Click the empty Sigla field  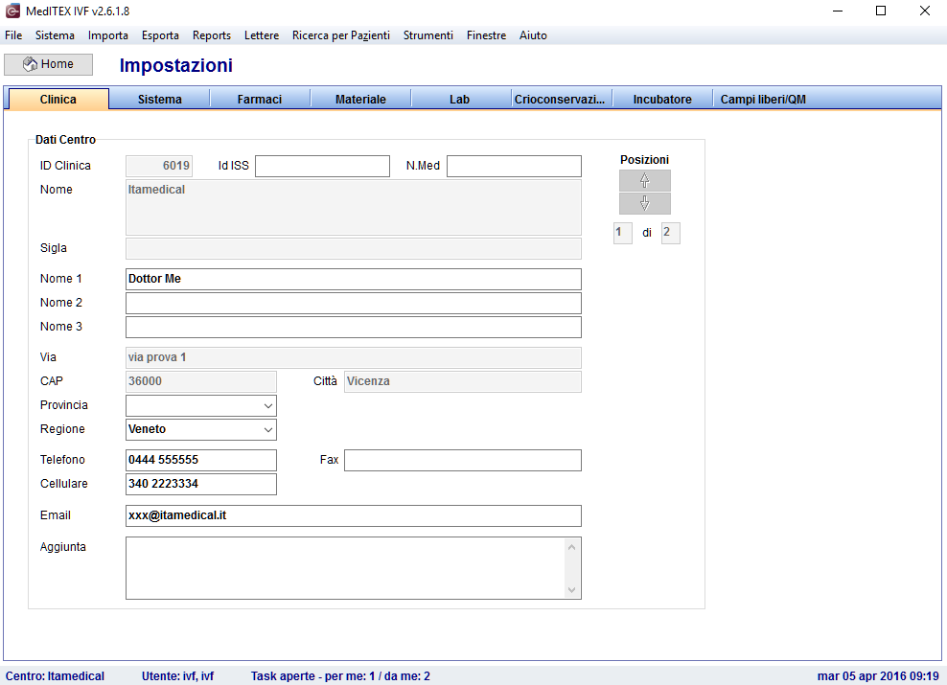[354, 249]
